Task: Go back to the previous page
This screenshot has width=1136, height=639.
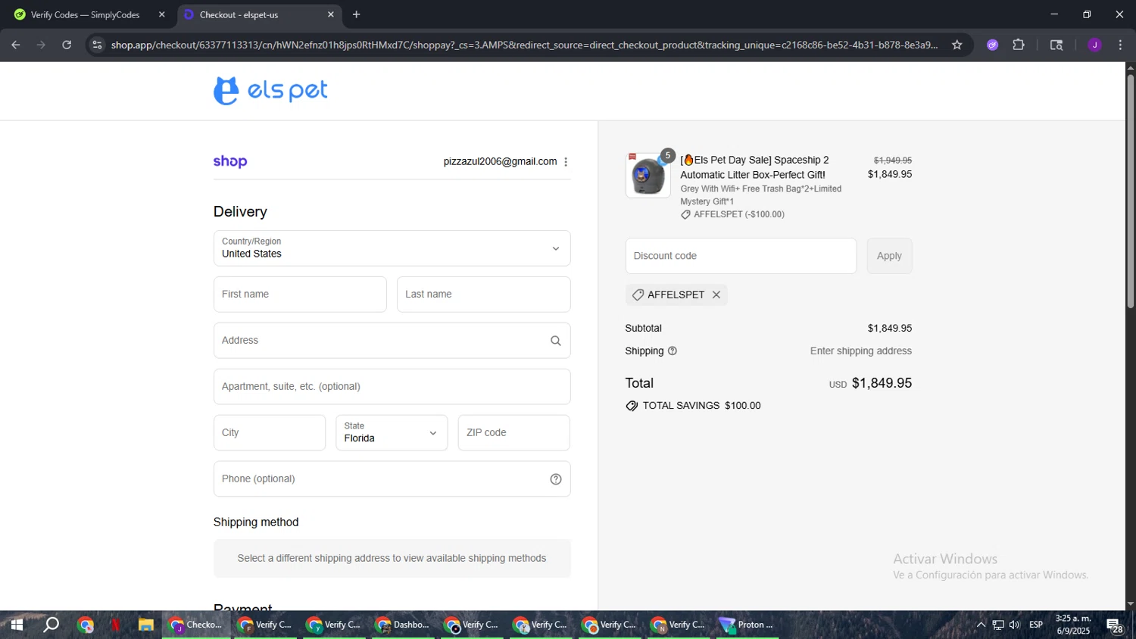Action: pos(16,45)
